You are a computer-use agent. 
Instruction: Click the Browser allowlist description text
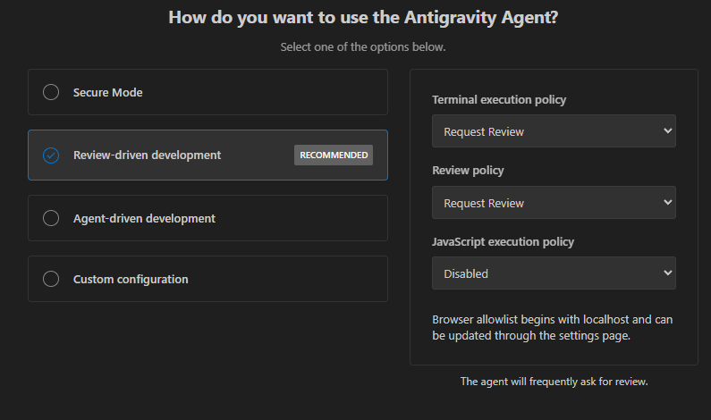552,327
